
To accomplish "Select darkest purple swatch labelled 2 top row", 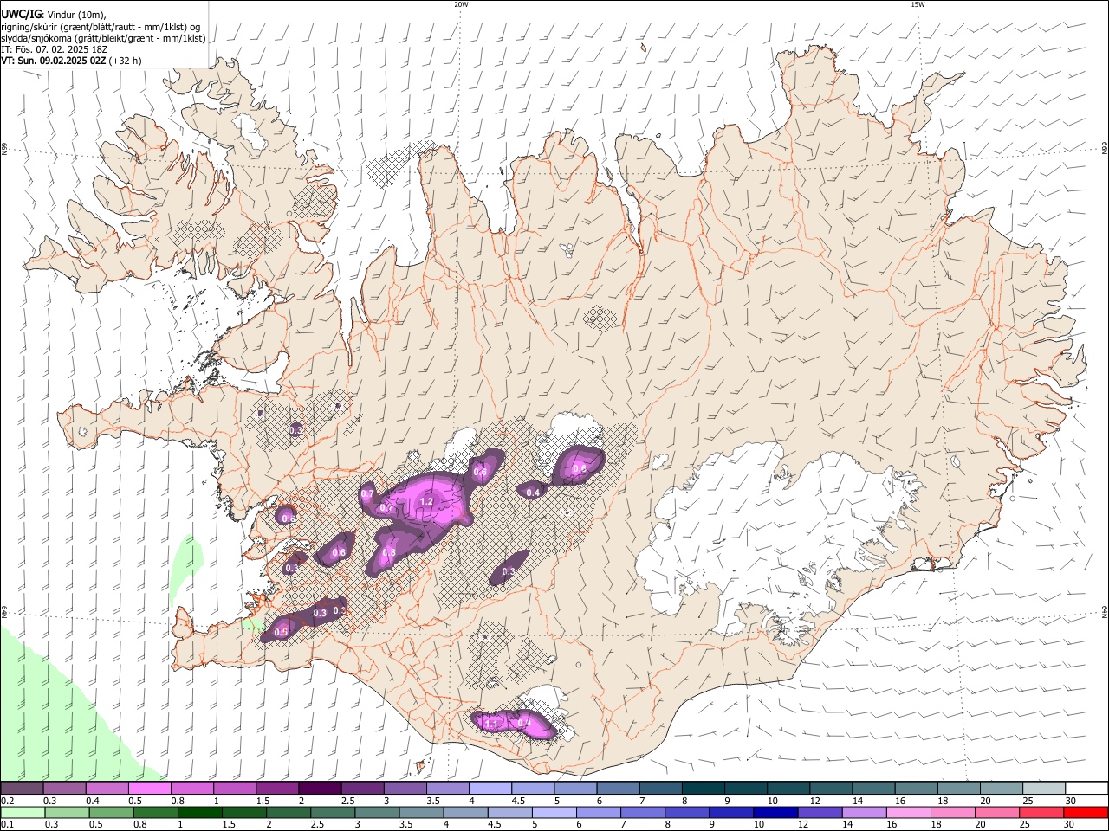I will pos(320,789).
